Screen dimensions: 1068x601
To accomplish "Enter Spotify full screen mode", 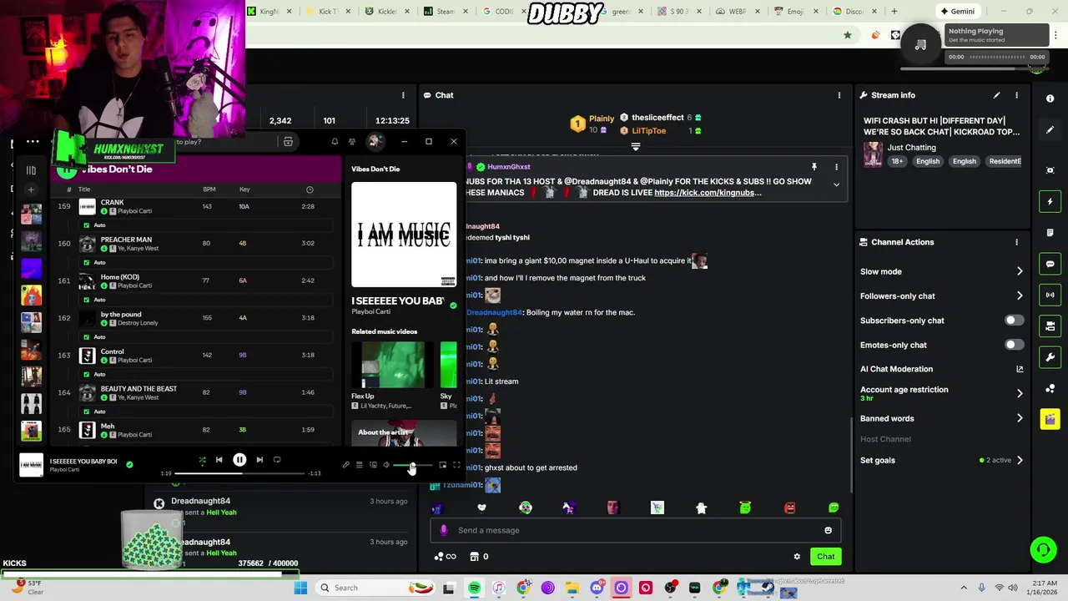I will 456,465.
